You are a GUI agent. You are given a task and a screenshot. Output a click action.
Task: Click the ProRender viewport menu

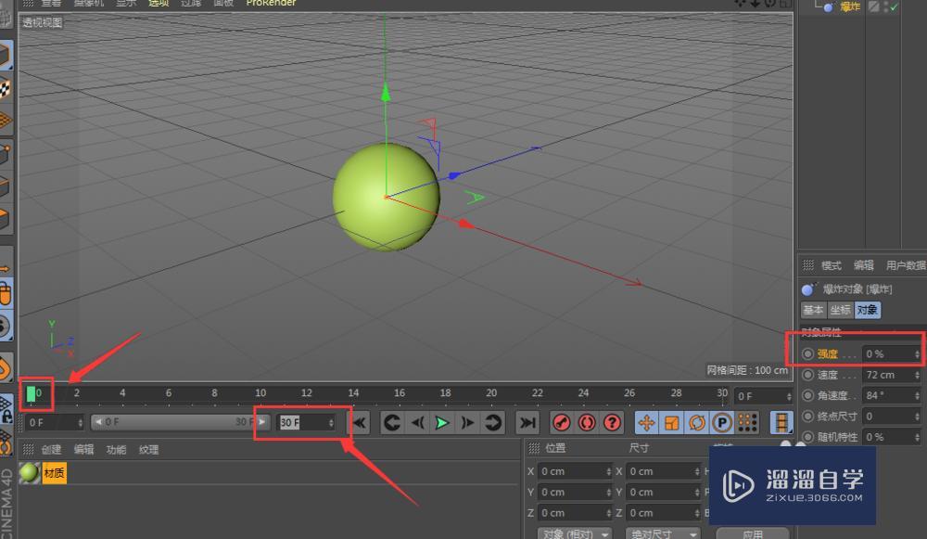(x=271, y=3)
